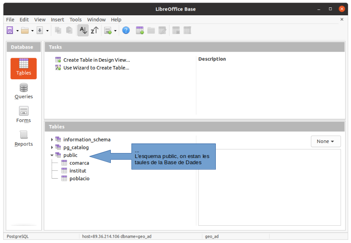Open the File menu
Image resolution: width=351 pixels, height=243 pixels.
click(10, 20)
